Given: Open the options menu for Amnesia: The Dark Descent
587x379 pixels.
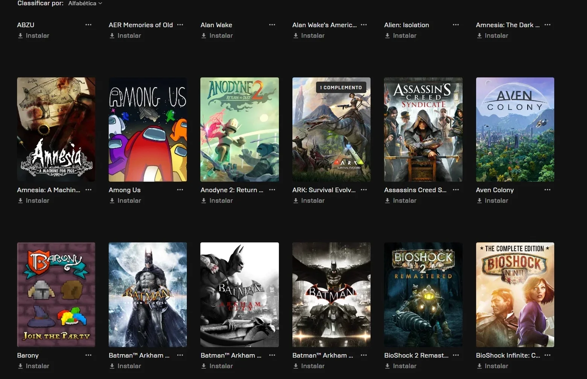Looking at the screenshot, I should [547, 25].
